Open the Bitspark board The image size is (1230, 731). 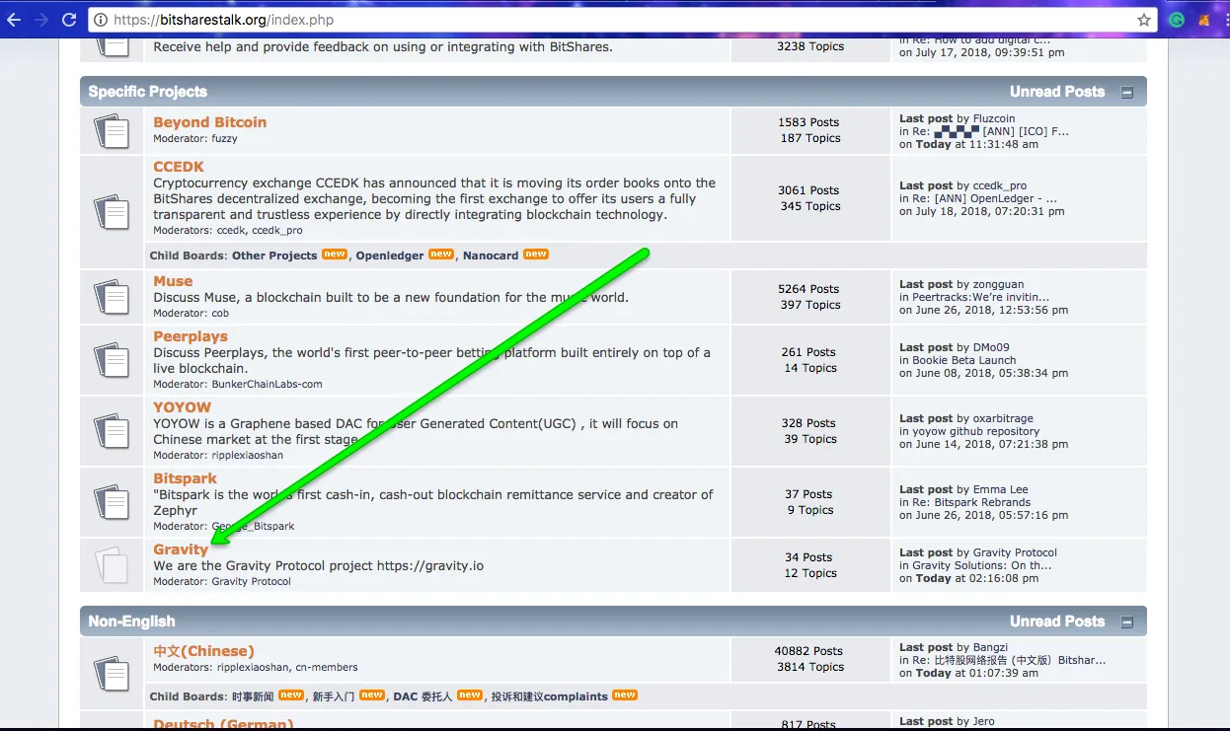pyautogui.click(x=185, y=478)
